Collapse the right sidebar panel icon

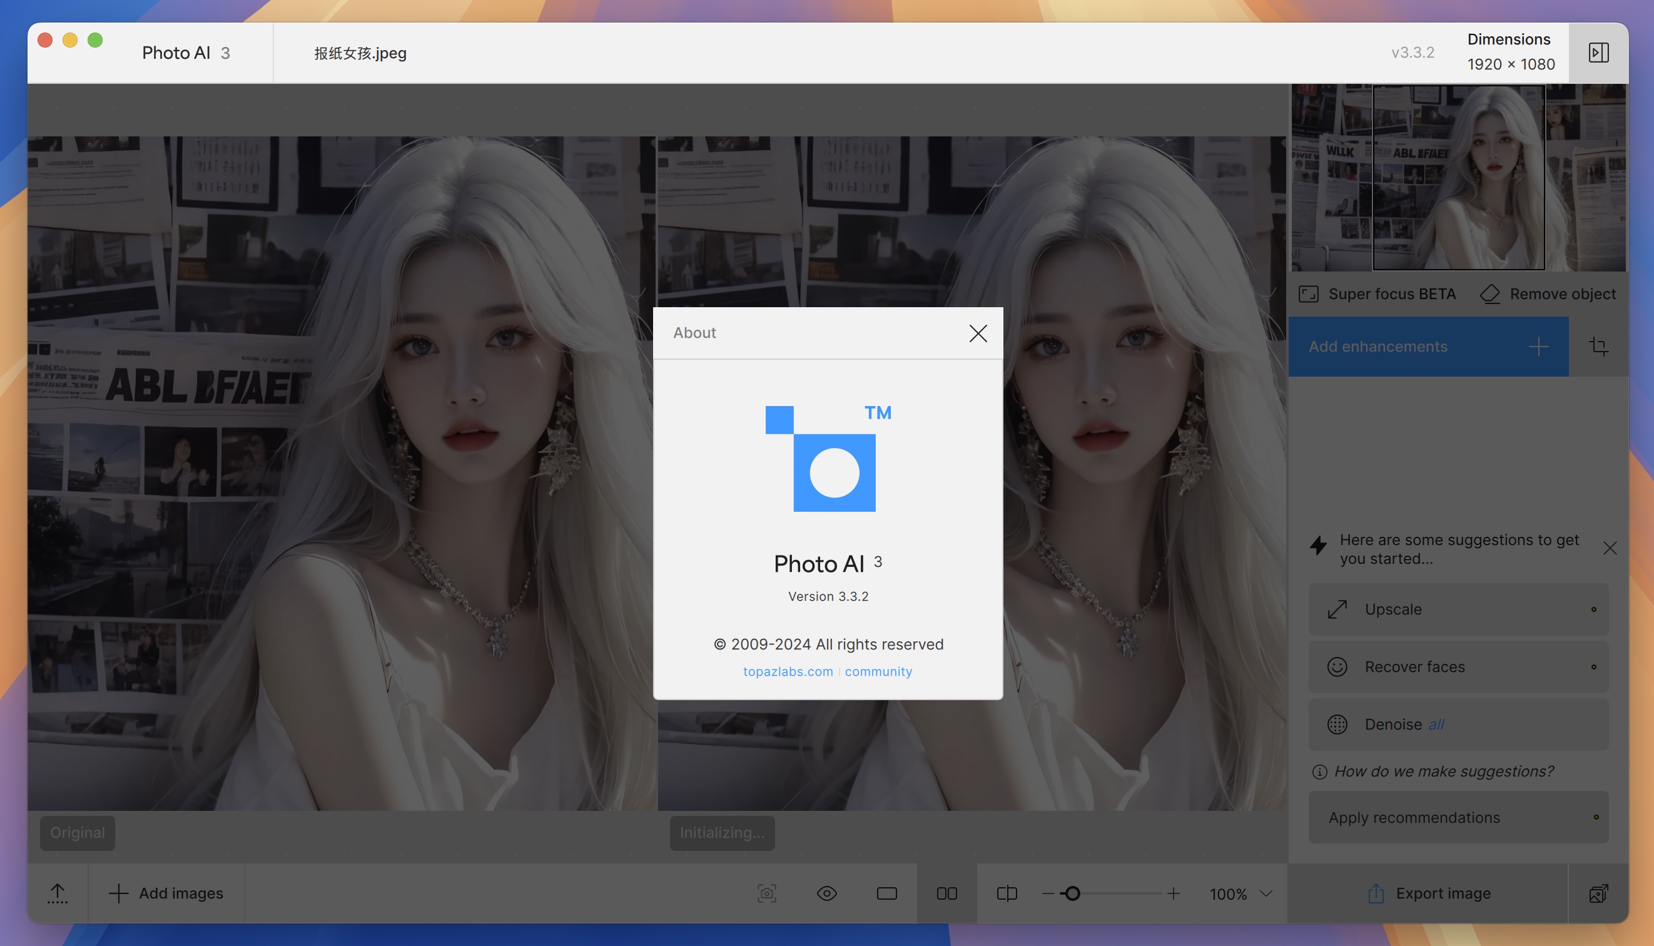pyautogui.click(x=1598, y=53)
